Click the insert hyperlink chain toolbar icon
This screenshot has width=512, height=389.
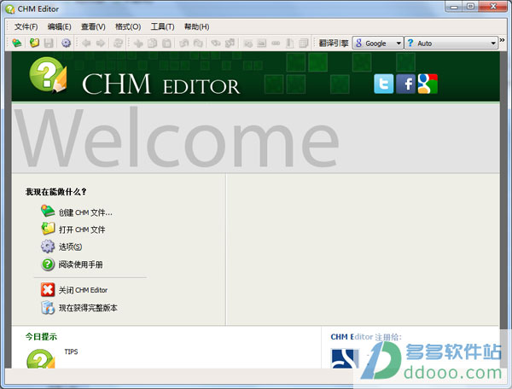pos(276,43)
